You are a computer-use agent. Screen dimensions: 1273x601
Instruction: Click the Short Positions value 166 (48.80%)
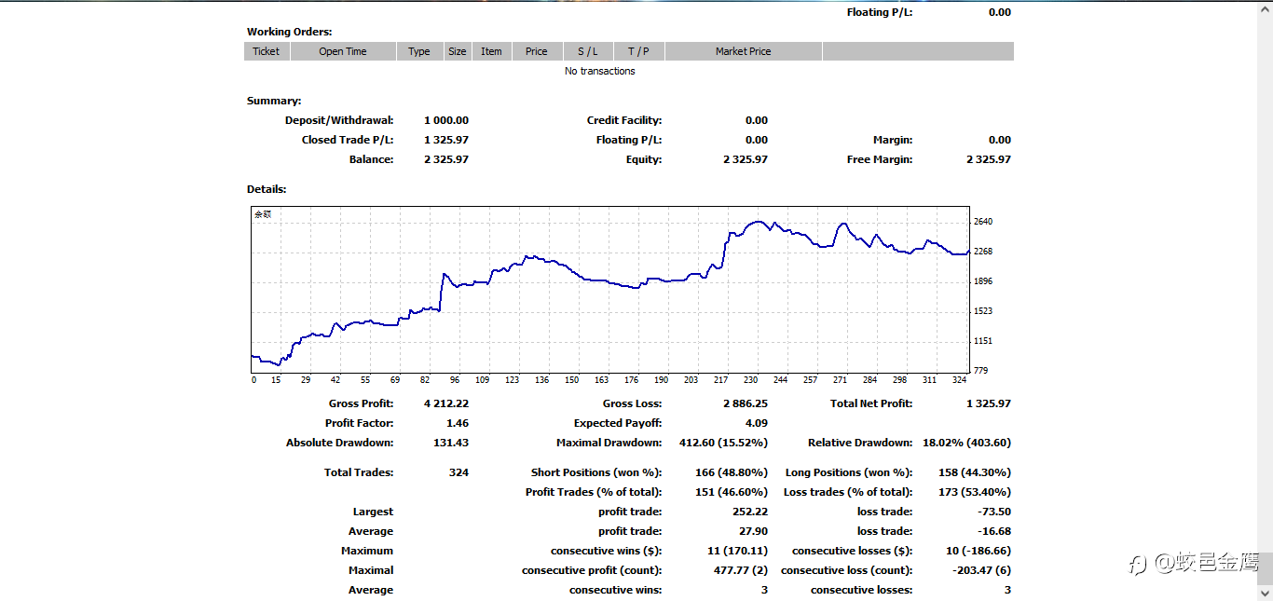[x=732, y=472]
